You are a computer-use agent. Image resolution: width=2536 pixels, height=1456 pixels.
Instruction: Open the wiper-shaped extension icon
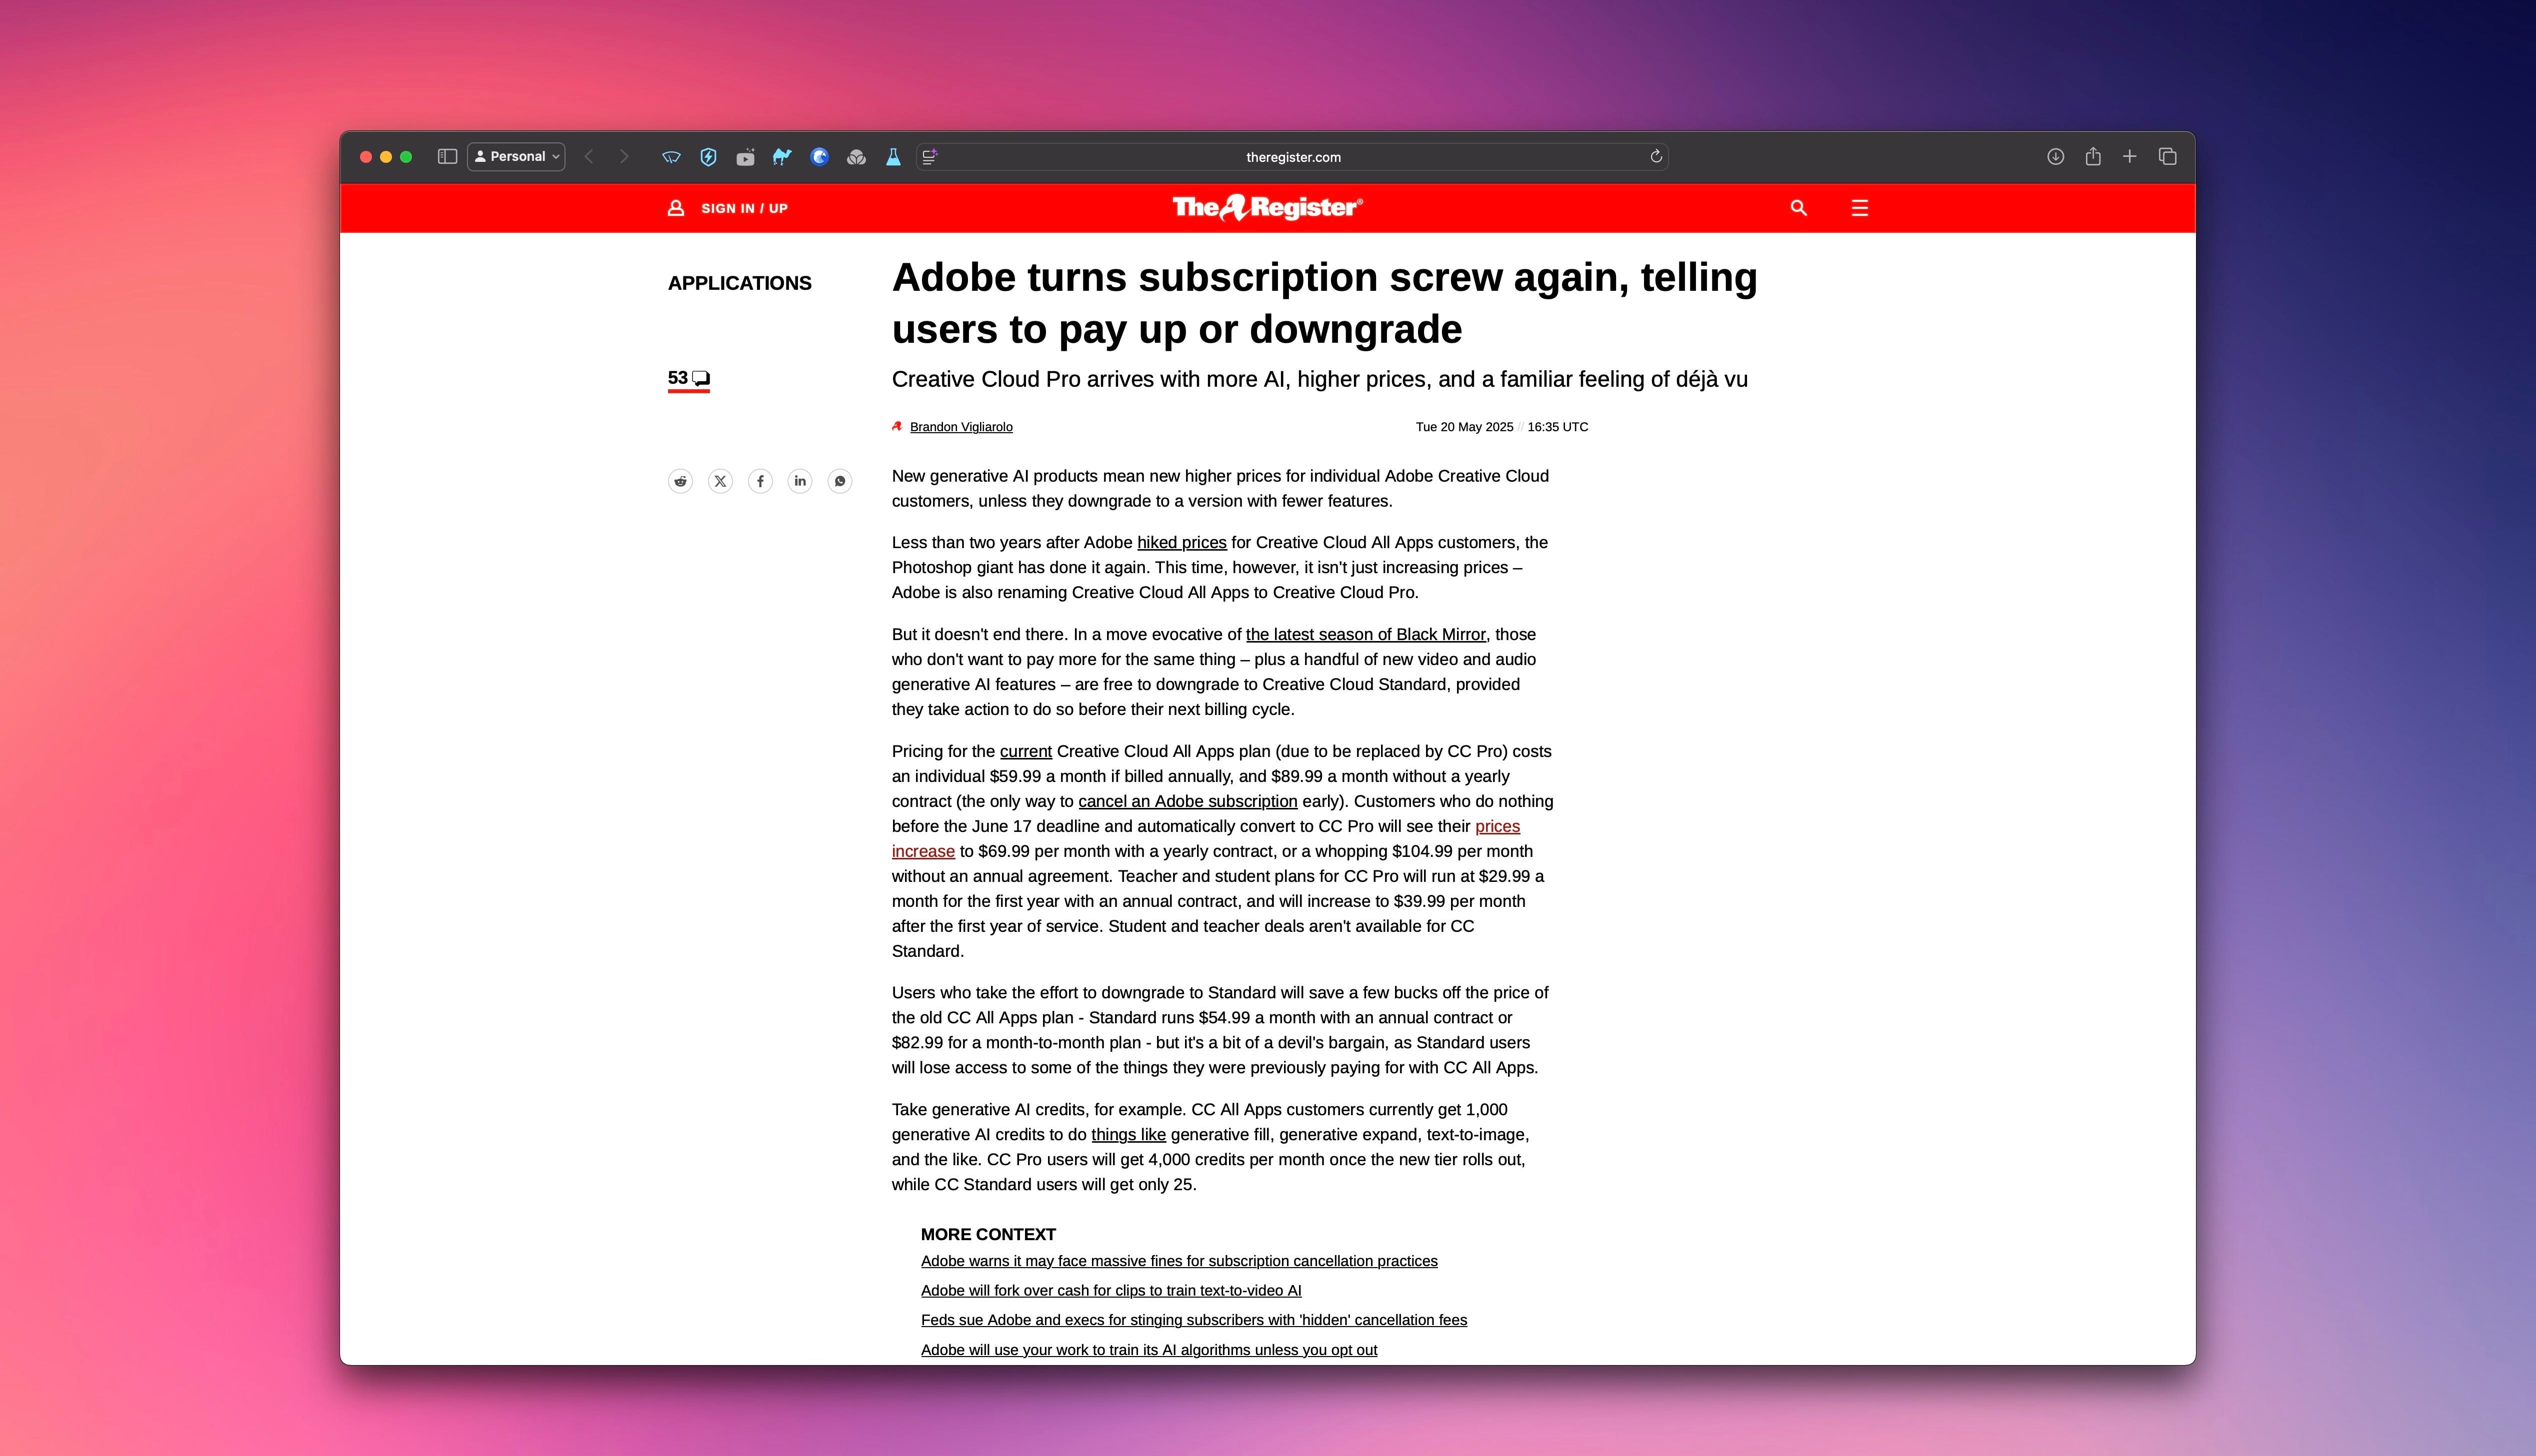pos(671,157)
